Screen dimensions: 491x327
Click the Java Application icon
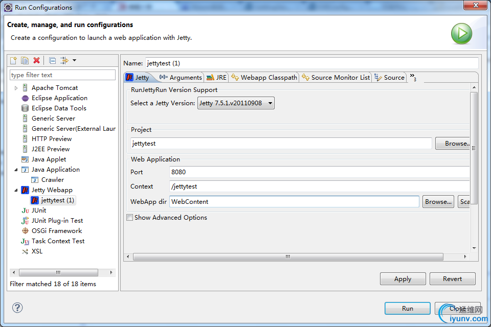[x=25, y=170]
